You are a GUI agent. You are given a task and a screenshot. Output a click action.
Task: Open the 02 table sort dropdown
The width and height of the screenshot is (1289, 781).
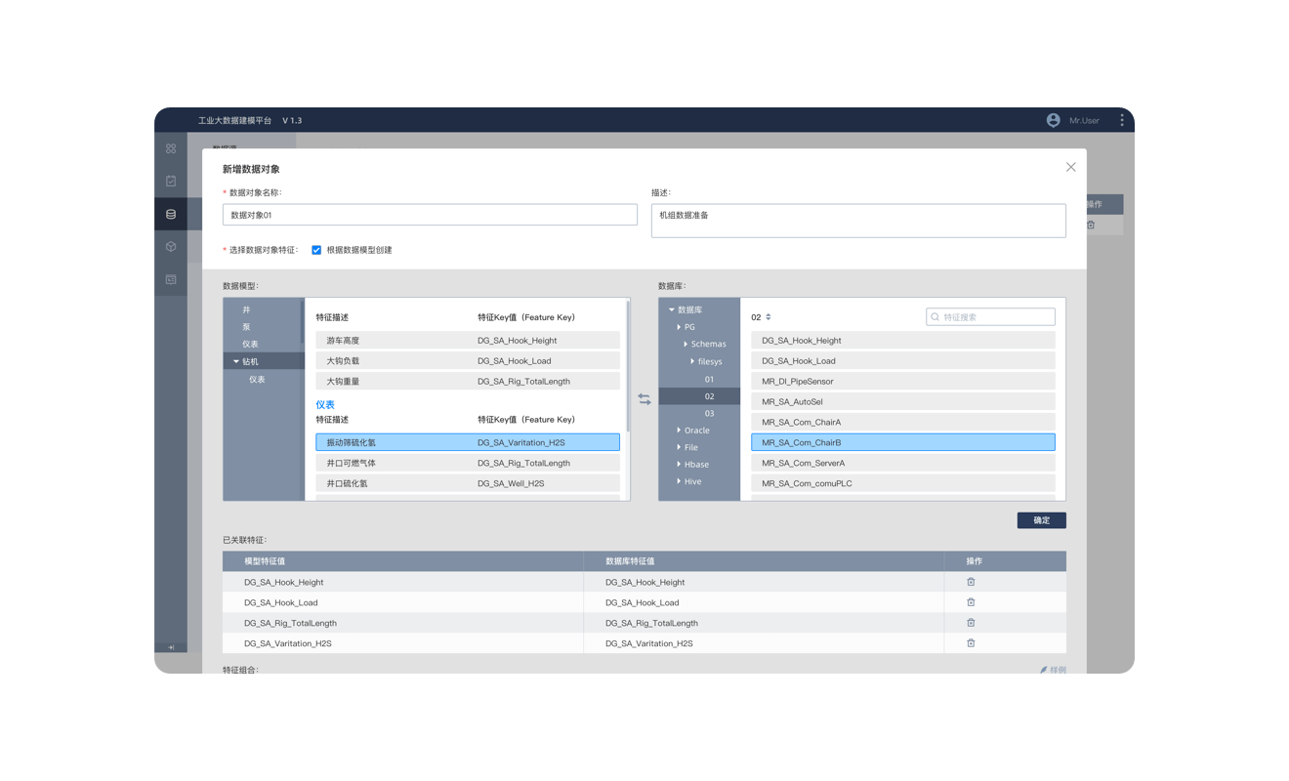[769, 317]
